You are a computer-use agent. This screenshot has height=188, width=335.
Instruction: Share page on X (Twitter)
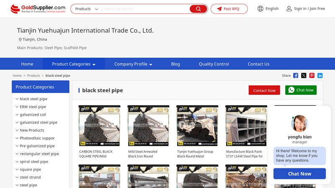(304, 76)
